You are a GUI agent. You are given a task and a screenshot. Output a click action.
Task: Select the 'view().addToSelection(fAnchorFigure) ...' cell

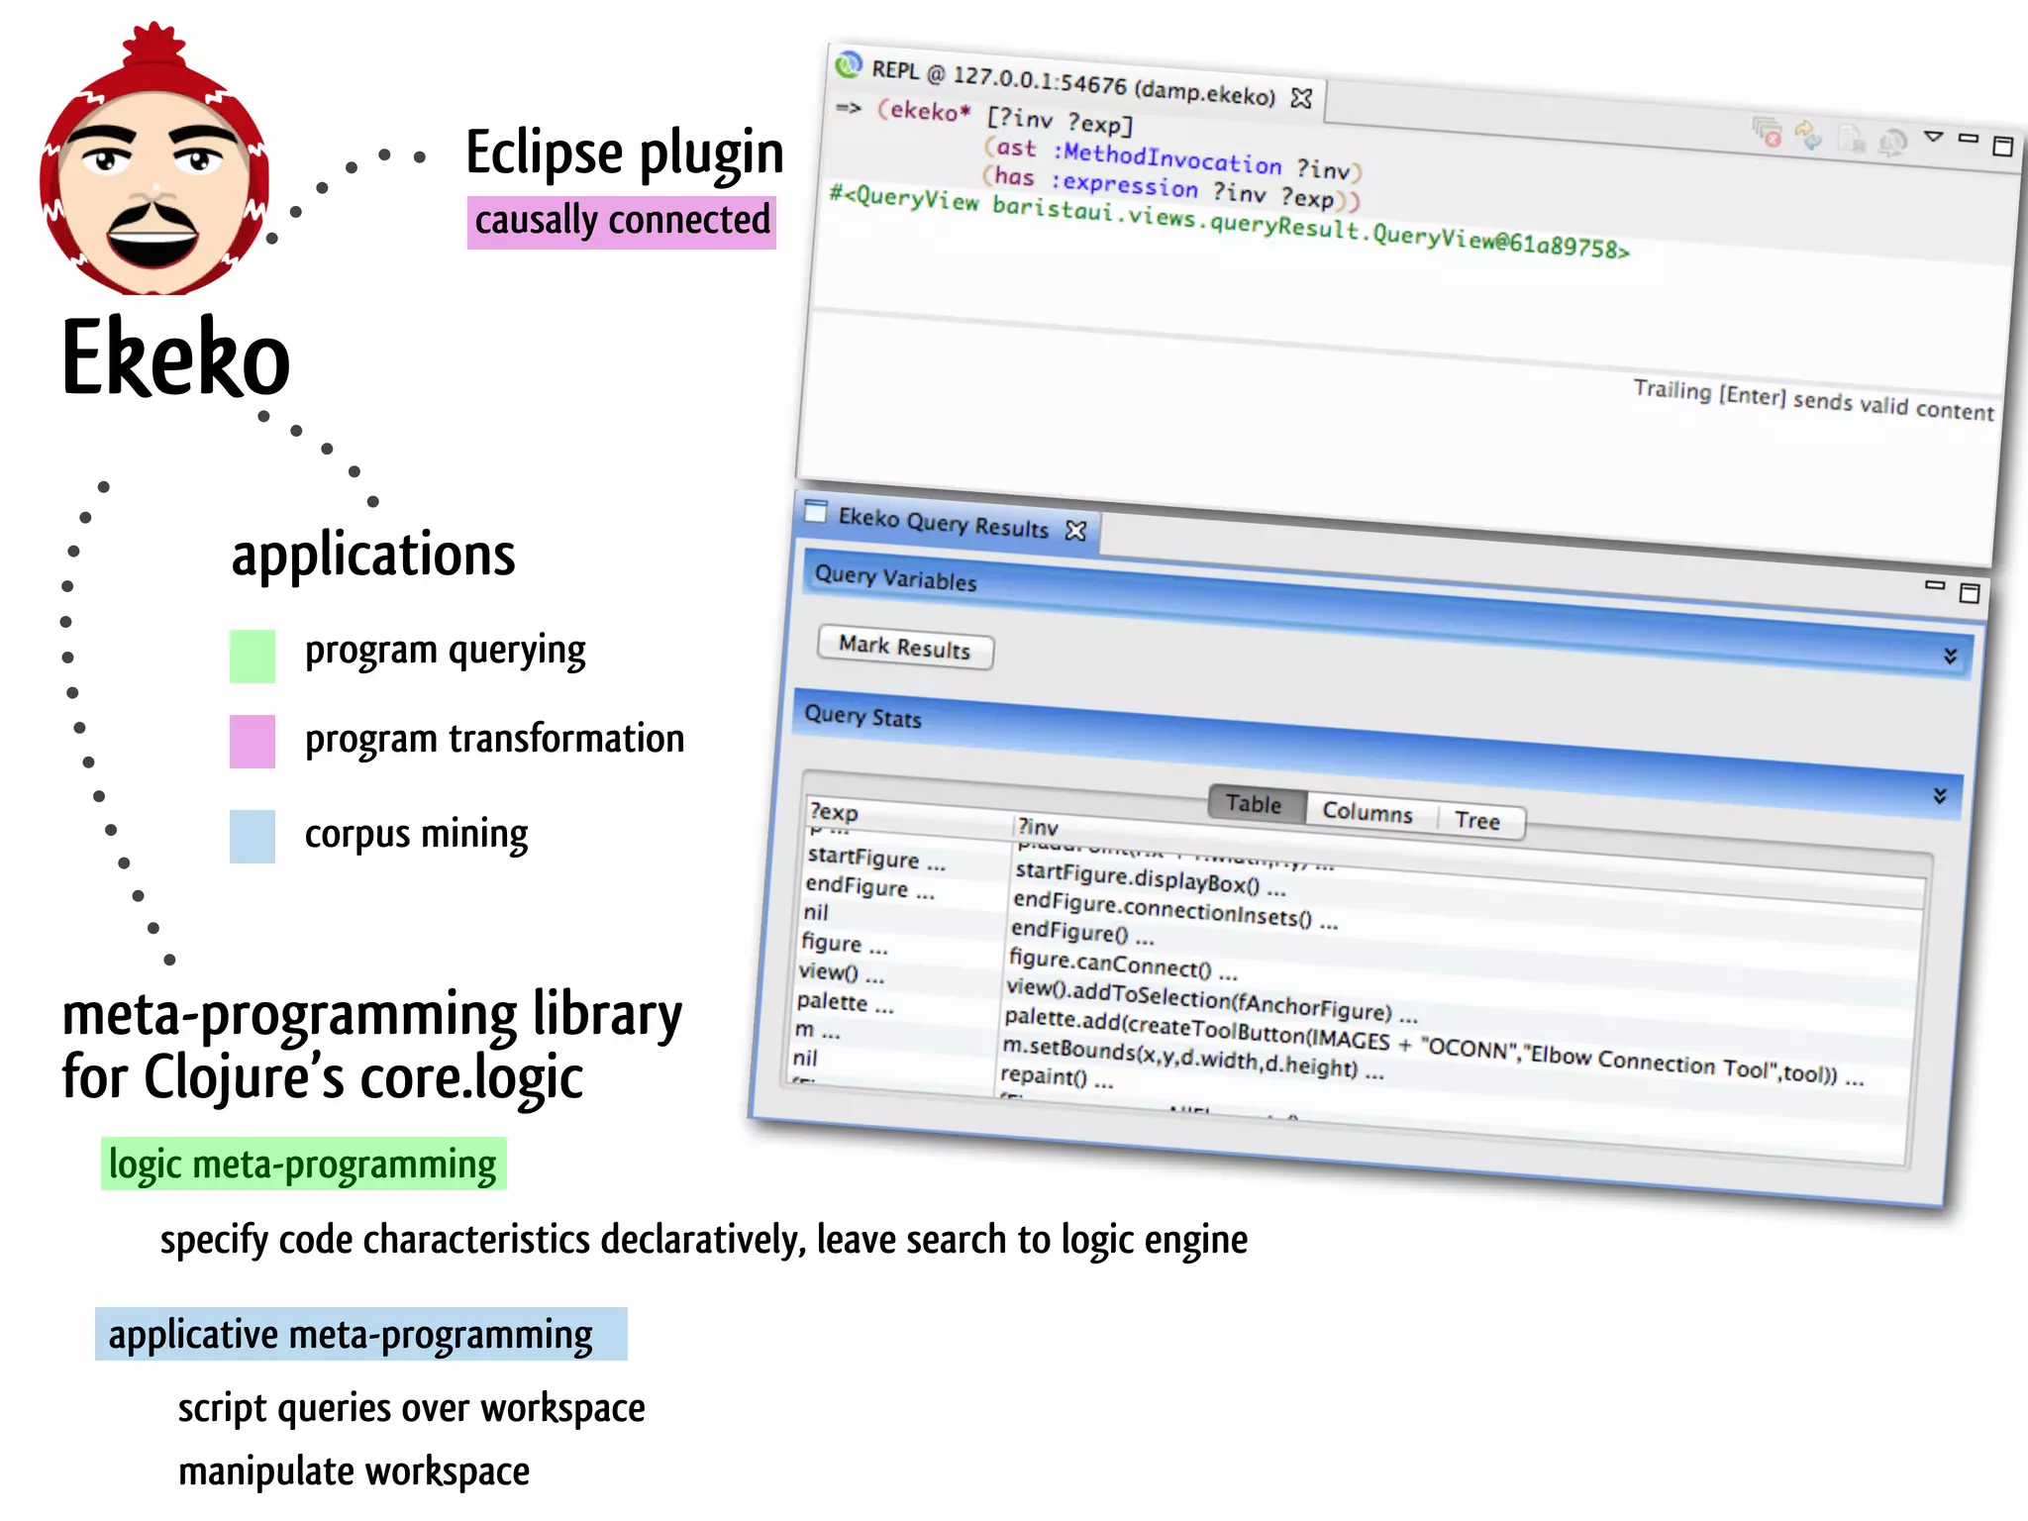pos(1212,1000)
